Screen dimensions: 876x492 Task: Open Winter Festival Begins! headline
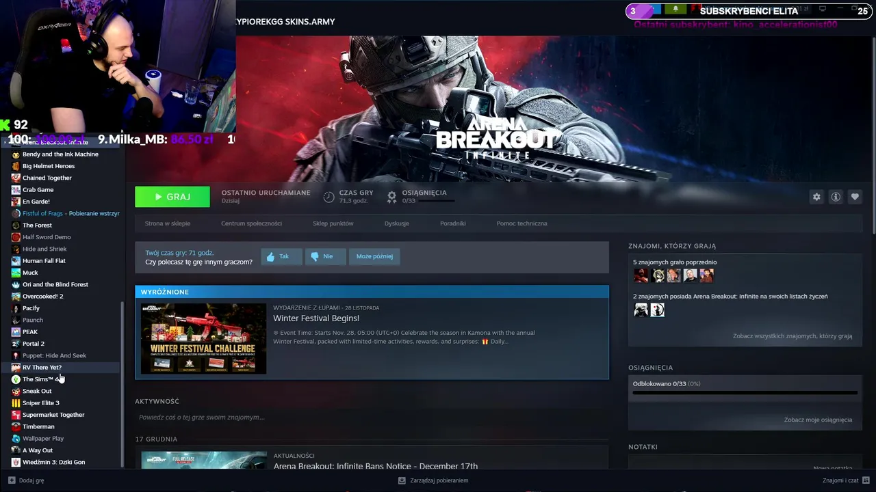point(316,318)
